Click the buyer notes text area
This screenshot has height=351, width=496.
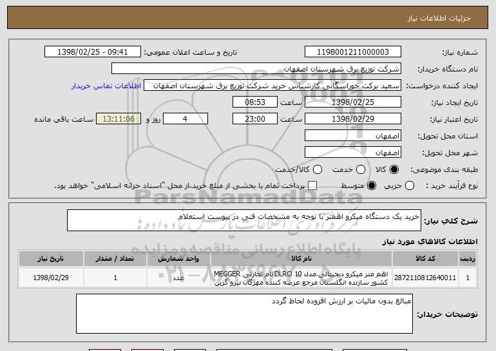click(244, 314)
